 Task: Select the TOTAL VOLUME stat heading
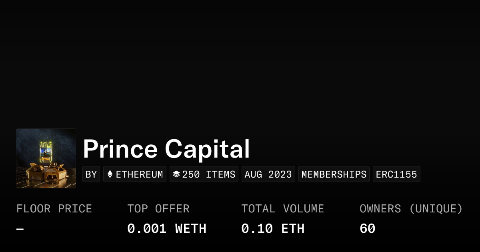click(283, 208)
